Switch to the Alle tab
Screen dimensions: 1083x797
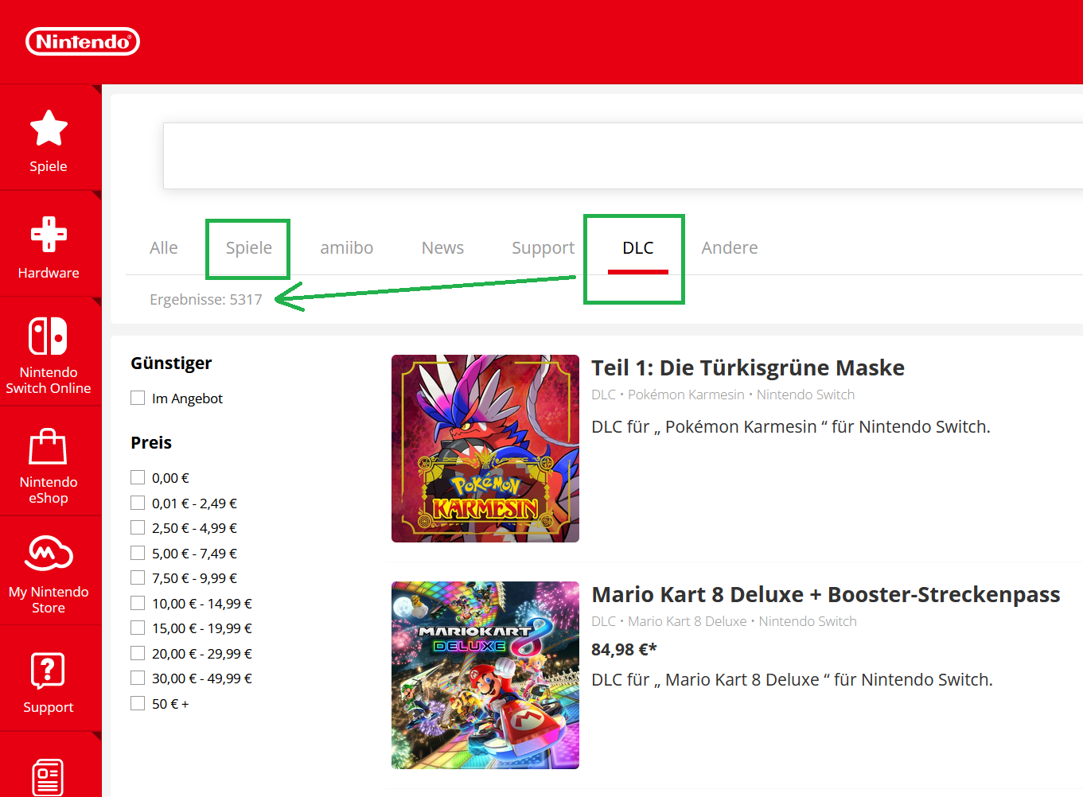[164, 247]
